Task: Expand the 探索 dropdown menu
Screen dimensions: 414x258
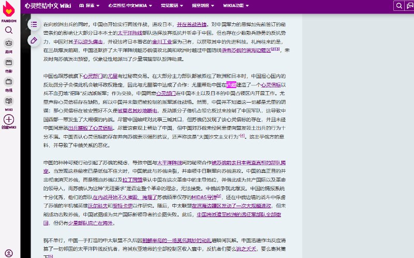Action: (89, 6)
